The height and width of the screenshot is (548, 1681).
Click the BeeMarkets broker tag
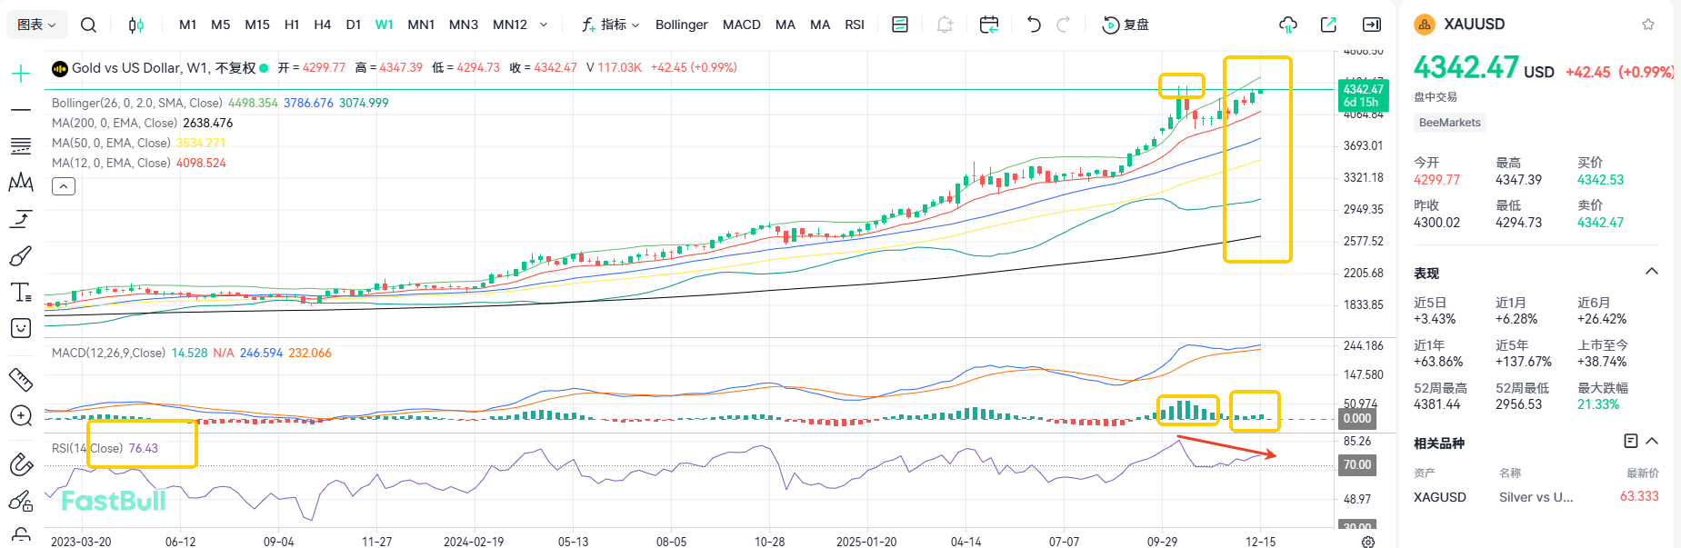coord(1450,123)
